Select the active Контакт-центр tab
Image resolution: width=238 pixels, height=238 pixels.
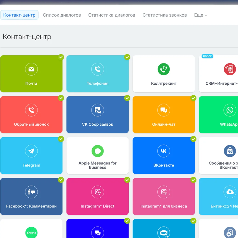pos(19,15)
